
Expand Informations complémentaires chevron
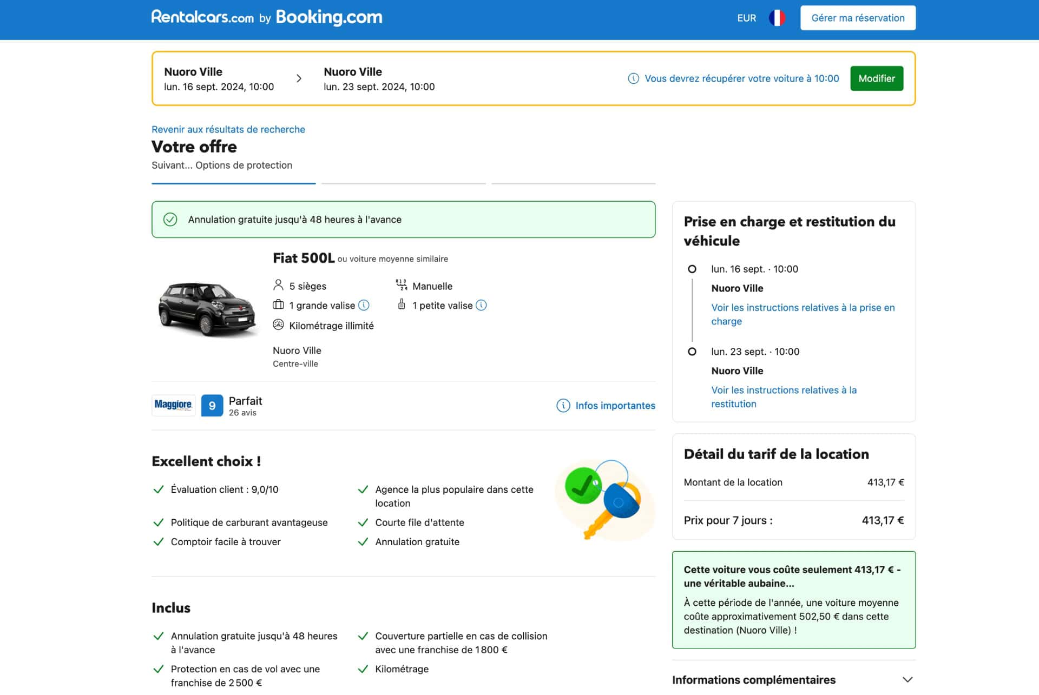pyautogui.click(x=908, y=680)
